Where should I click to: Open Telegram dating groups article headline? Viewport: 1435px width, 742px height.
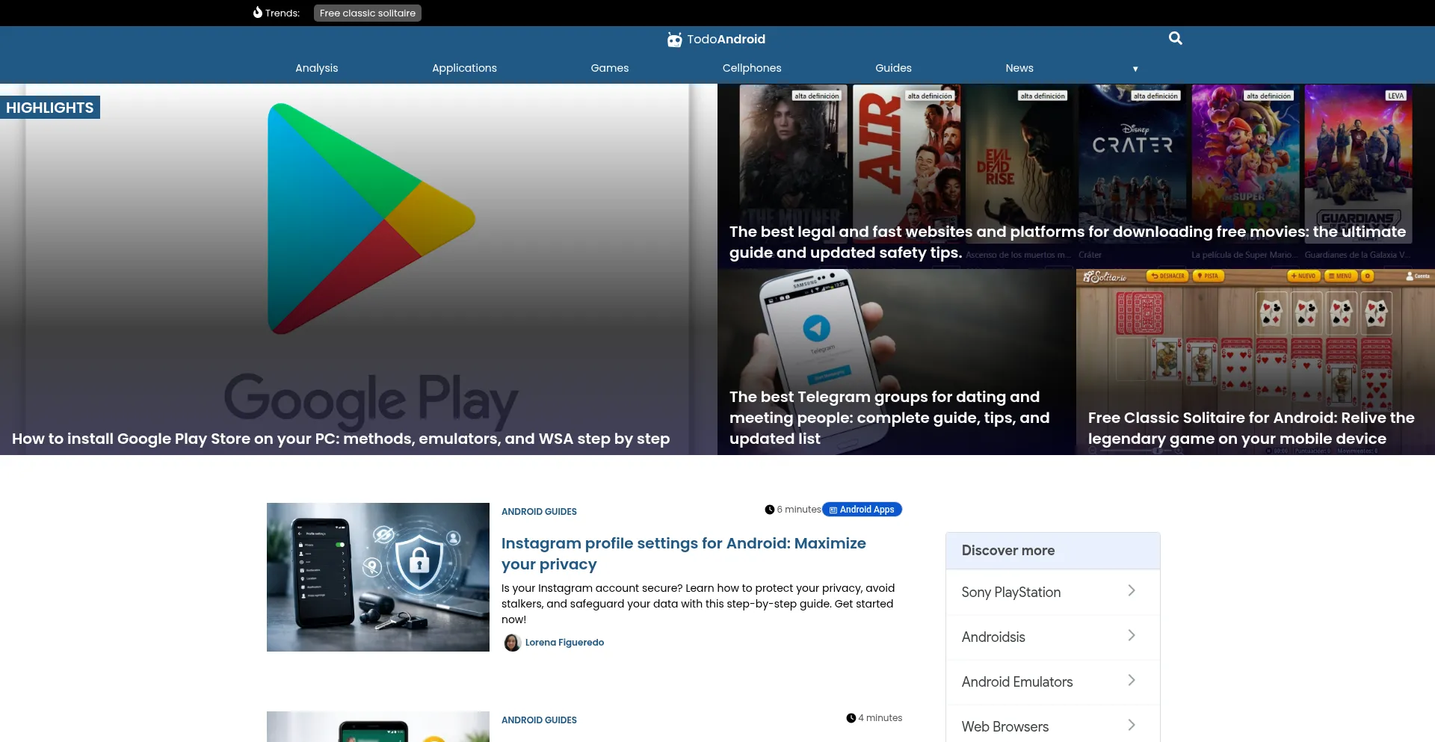coord(889,418)
